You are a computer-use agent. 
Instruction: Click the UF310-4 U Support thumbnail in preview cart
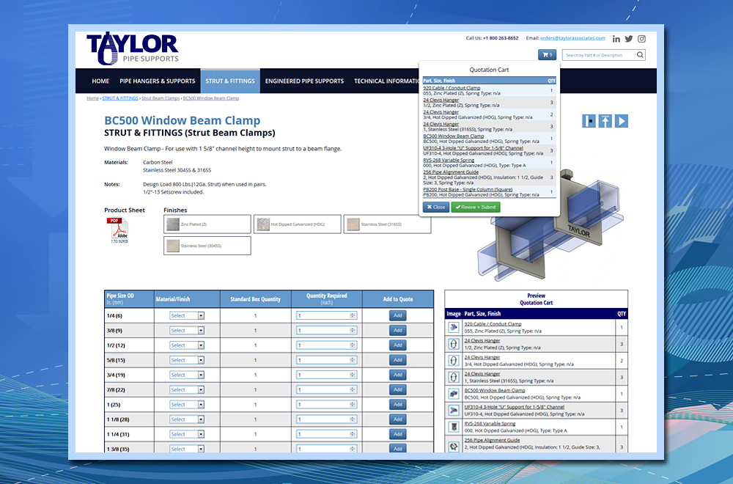coord(454,410)
